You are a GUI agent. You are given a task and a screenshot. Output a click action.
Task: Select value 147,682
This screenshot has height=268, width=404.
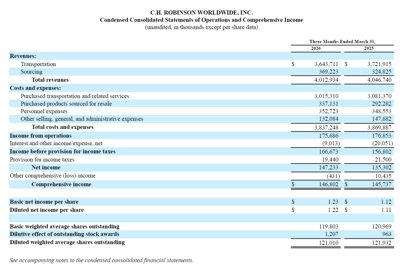click(x=382, y=119)
